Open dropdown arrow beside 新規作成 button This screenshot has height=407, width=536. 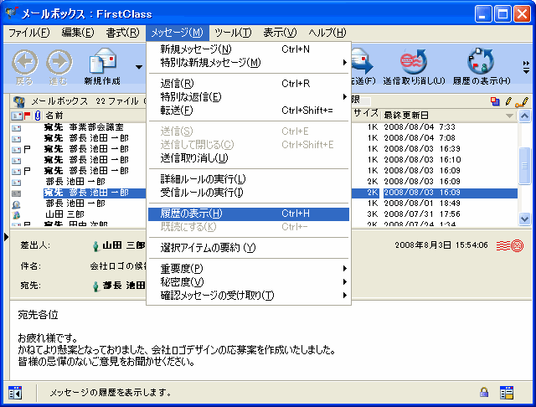tap(137, 66)
